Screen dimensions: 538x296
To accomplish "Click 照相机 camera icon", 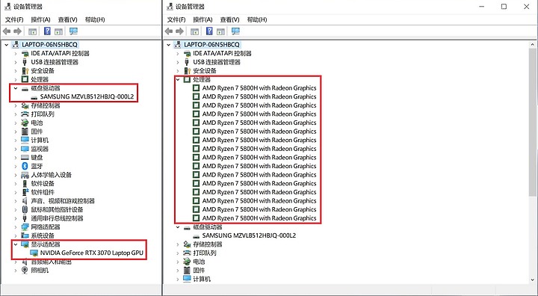I will pos(25,271).
